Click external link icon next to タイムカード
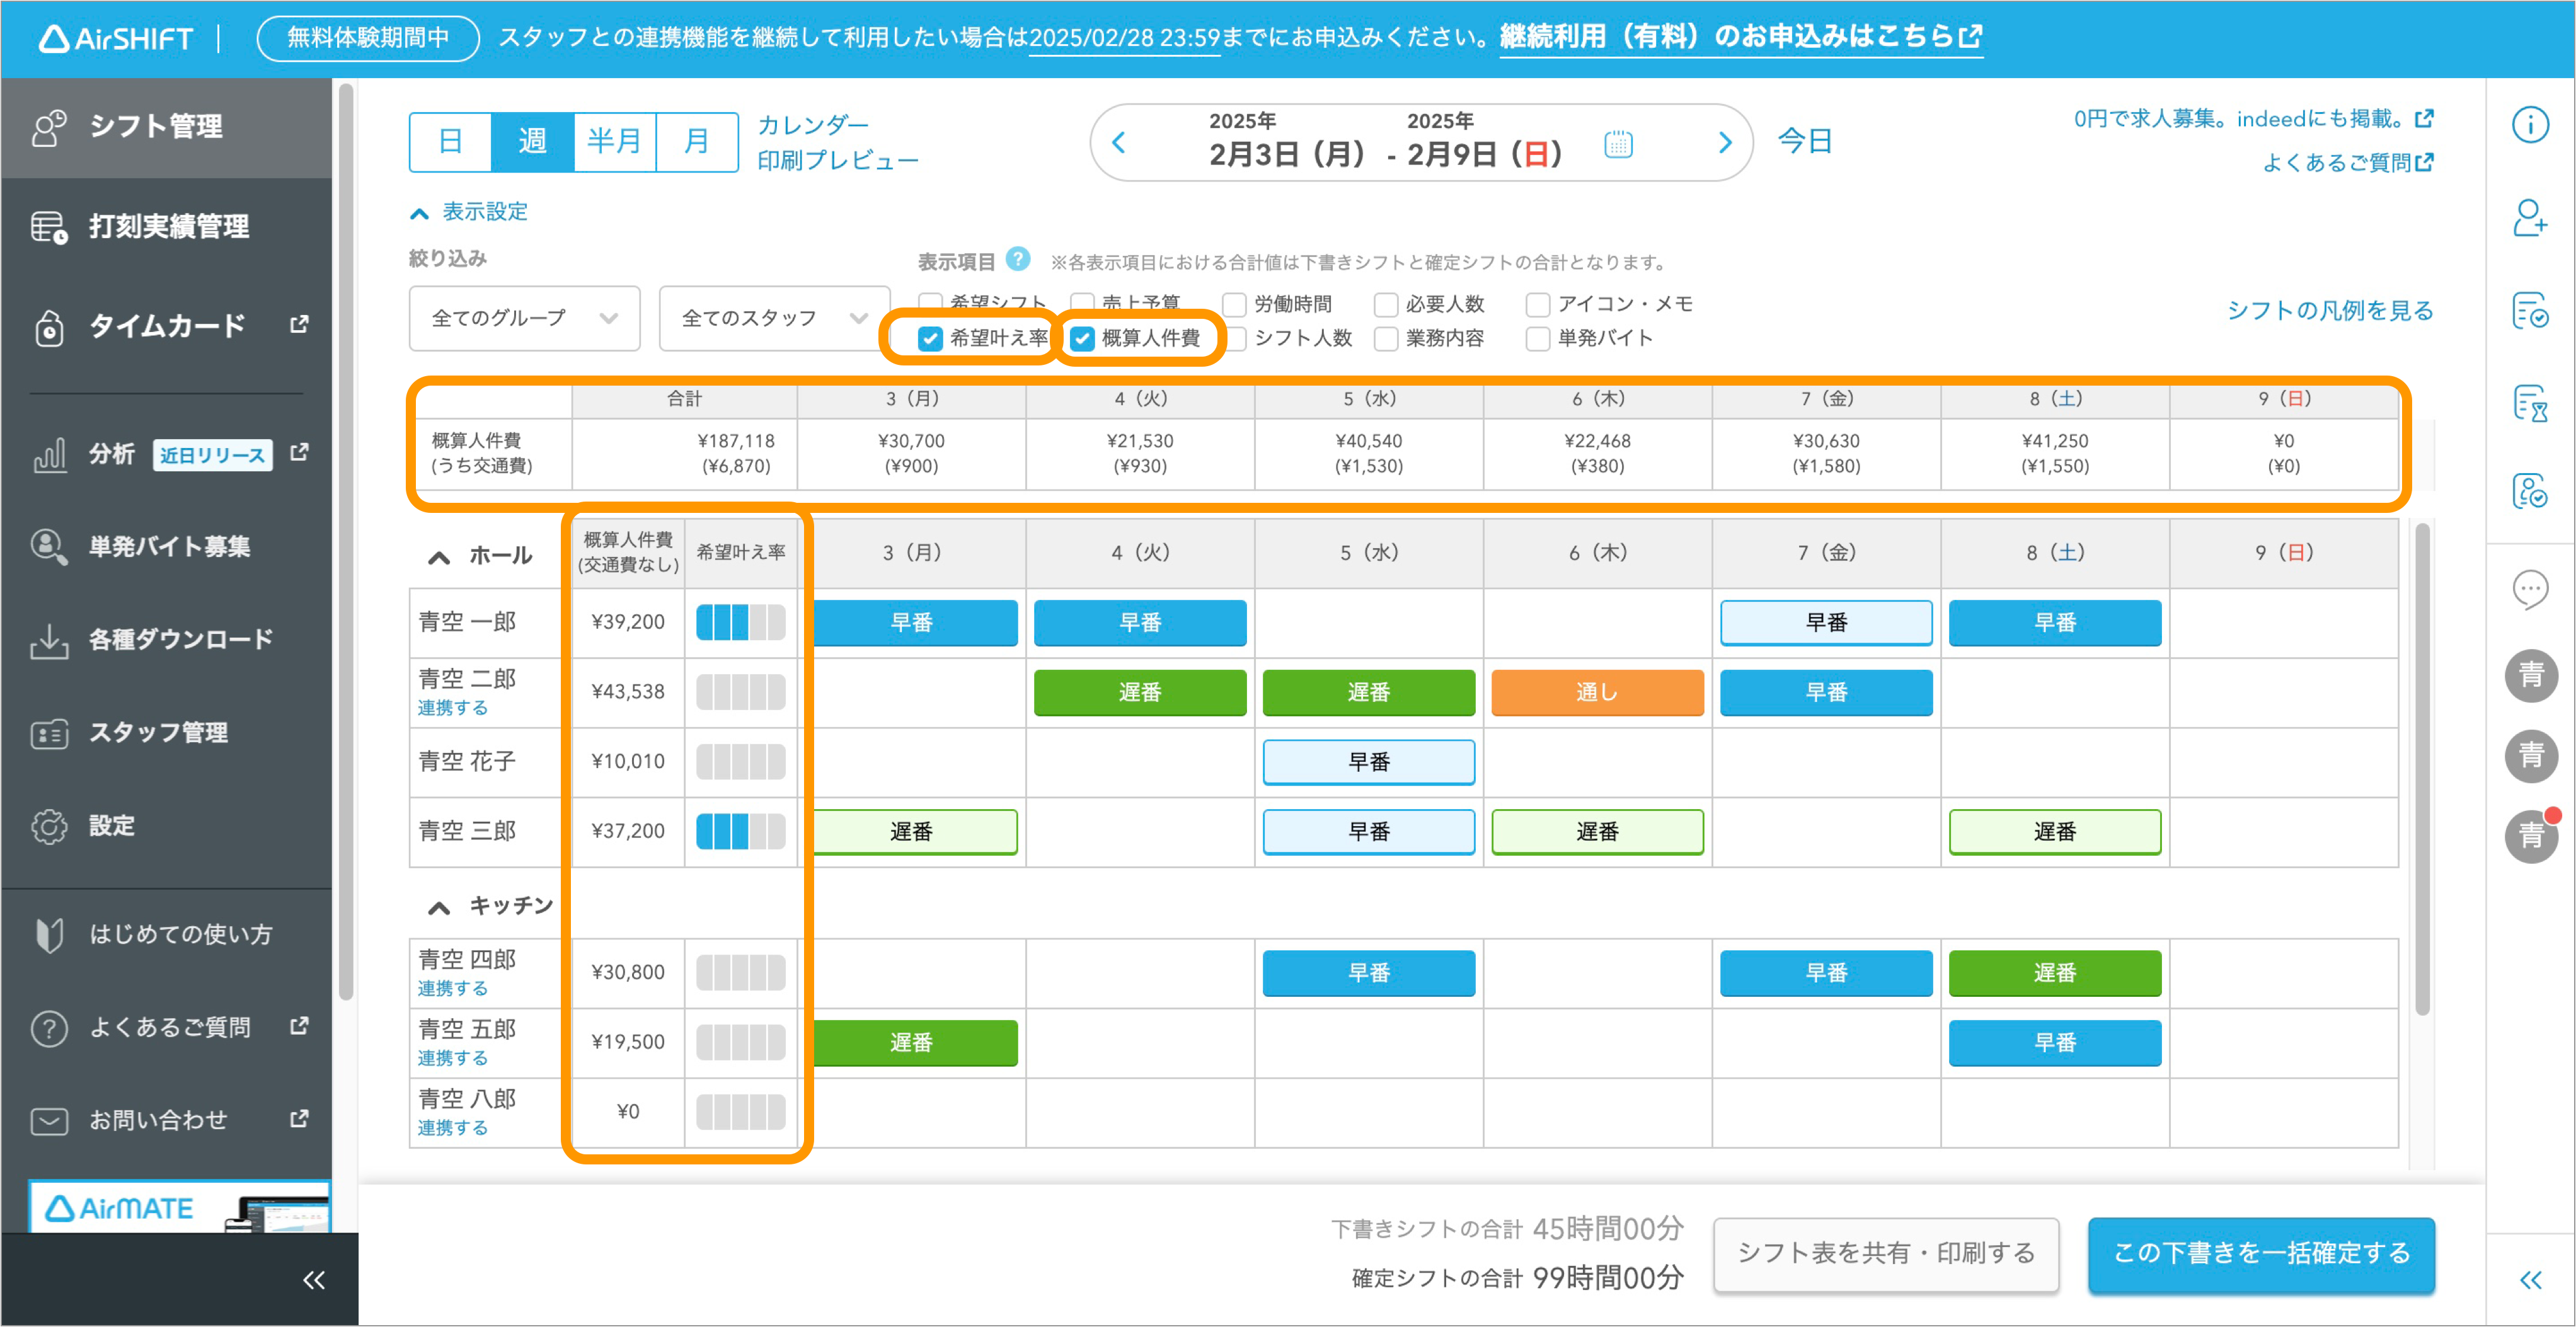The width and height of the screenshot is (2576, 1327). 299,325
